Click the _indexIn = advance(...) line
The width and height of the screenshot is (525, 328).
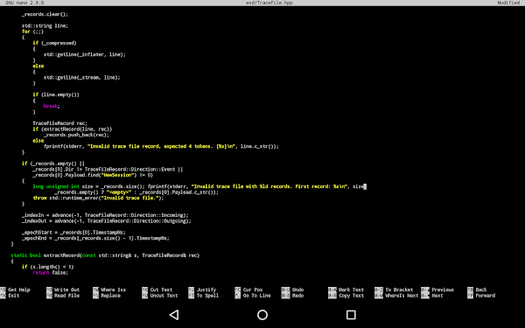click(x=105, y=215)
